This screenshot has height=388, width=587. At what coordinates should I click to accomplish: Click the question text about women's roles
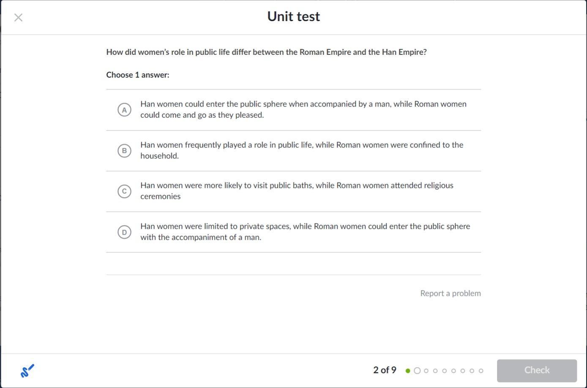266,52
